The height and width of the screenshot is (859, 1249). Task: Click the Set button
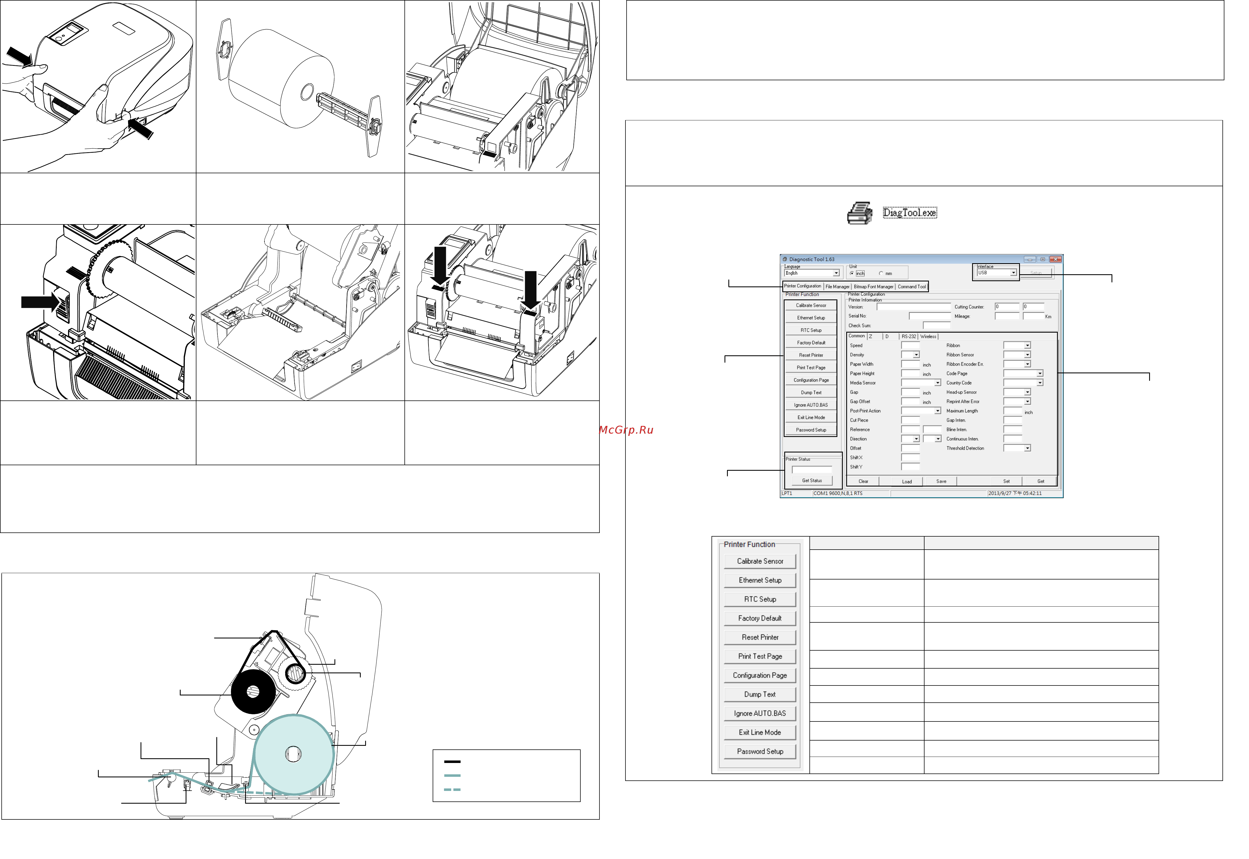[1006, 482]
